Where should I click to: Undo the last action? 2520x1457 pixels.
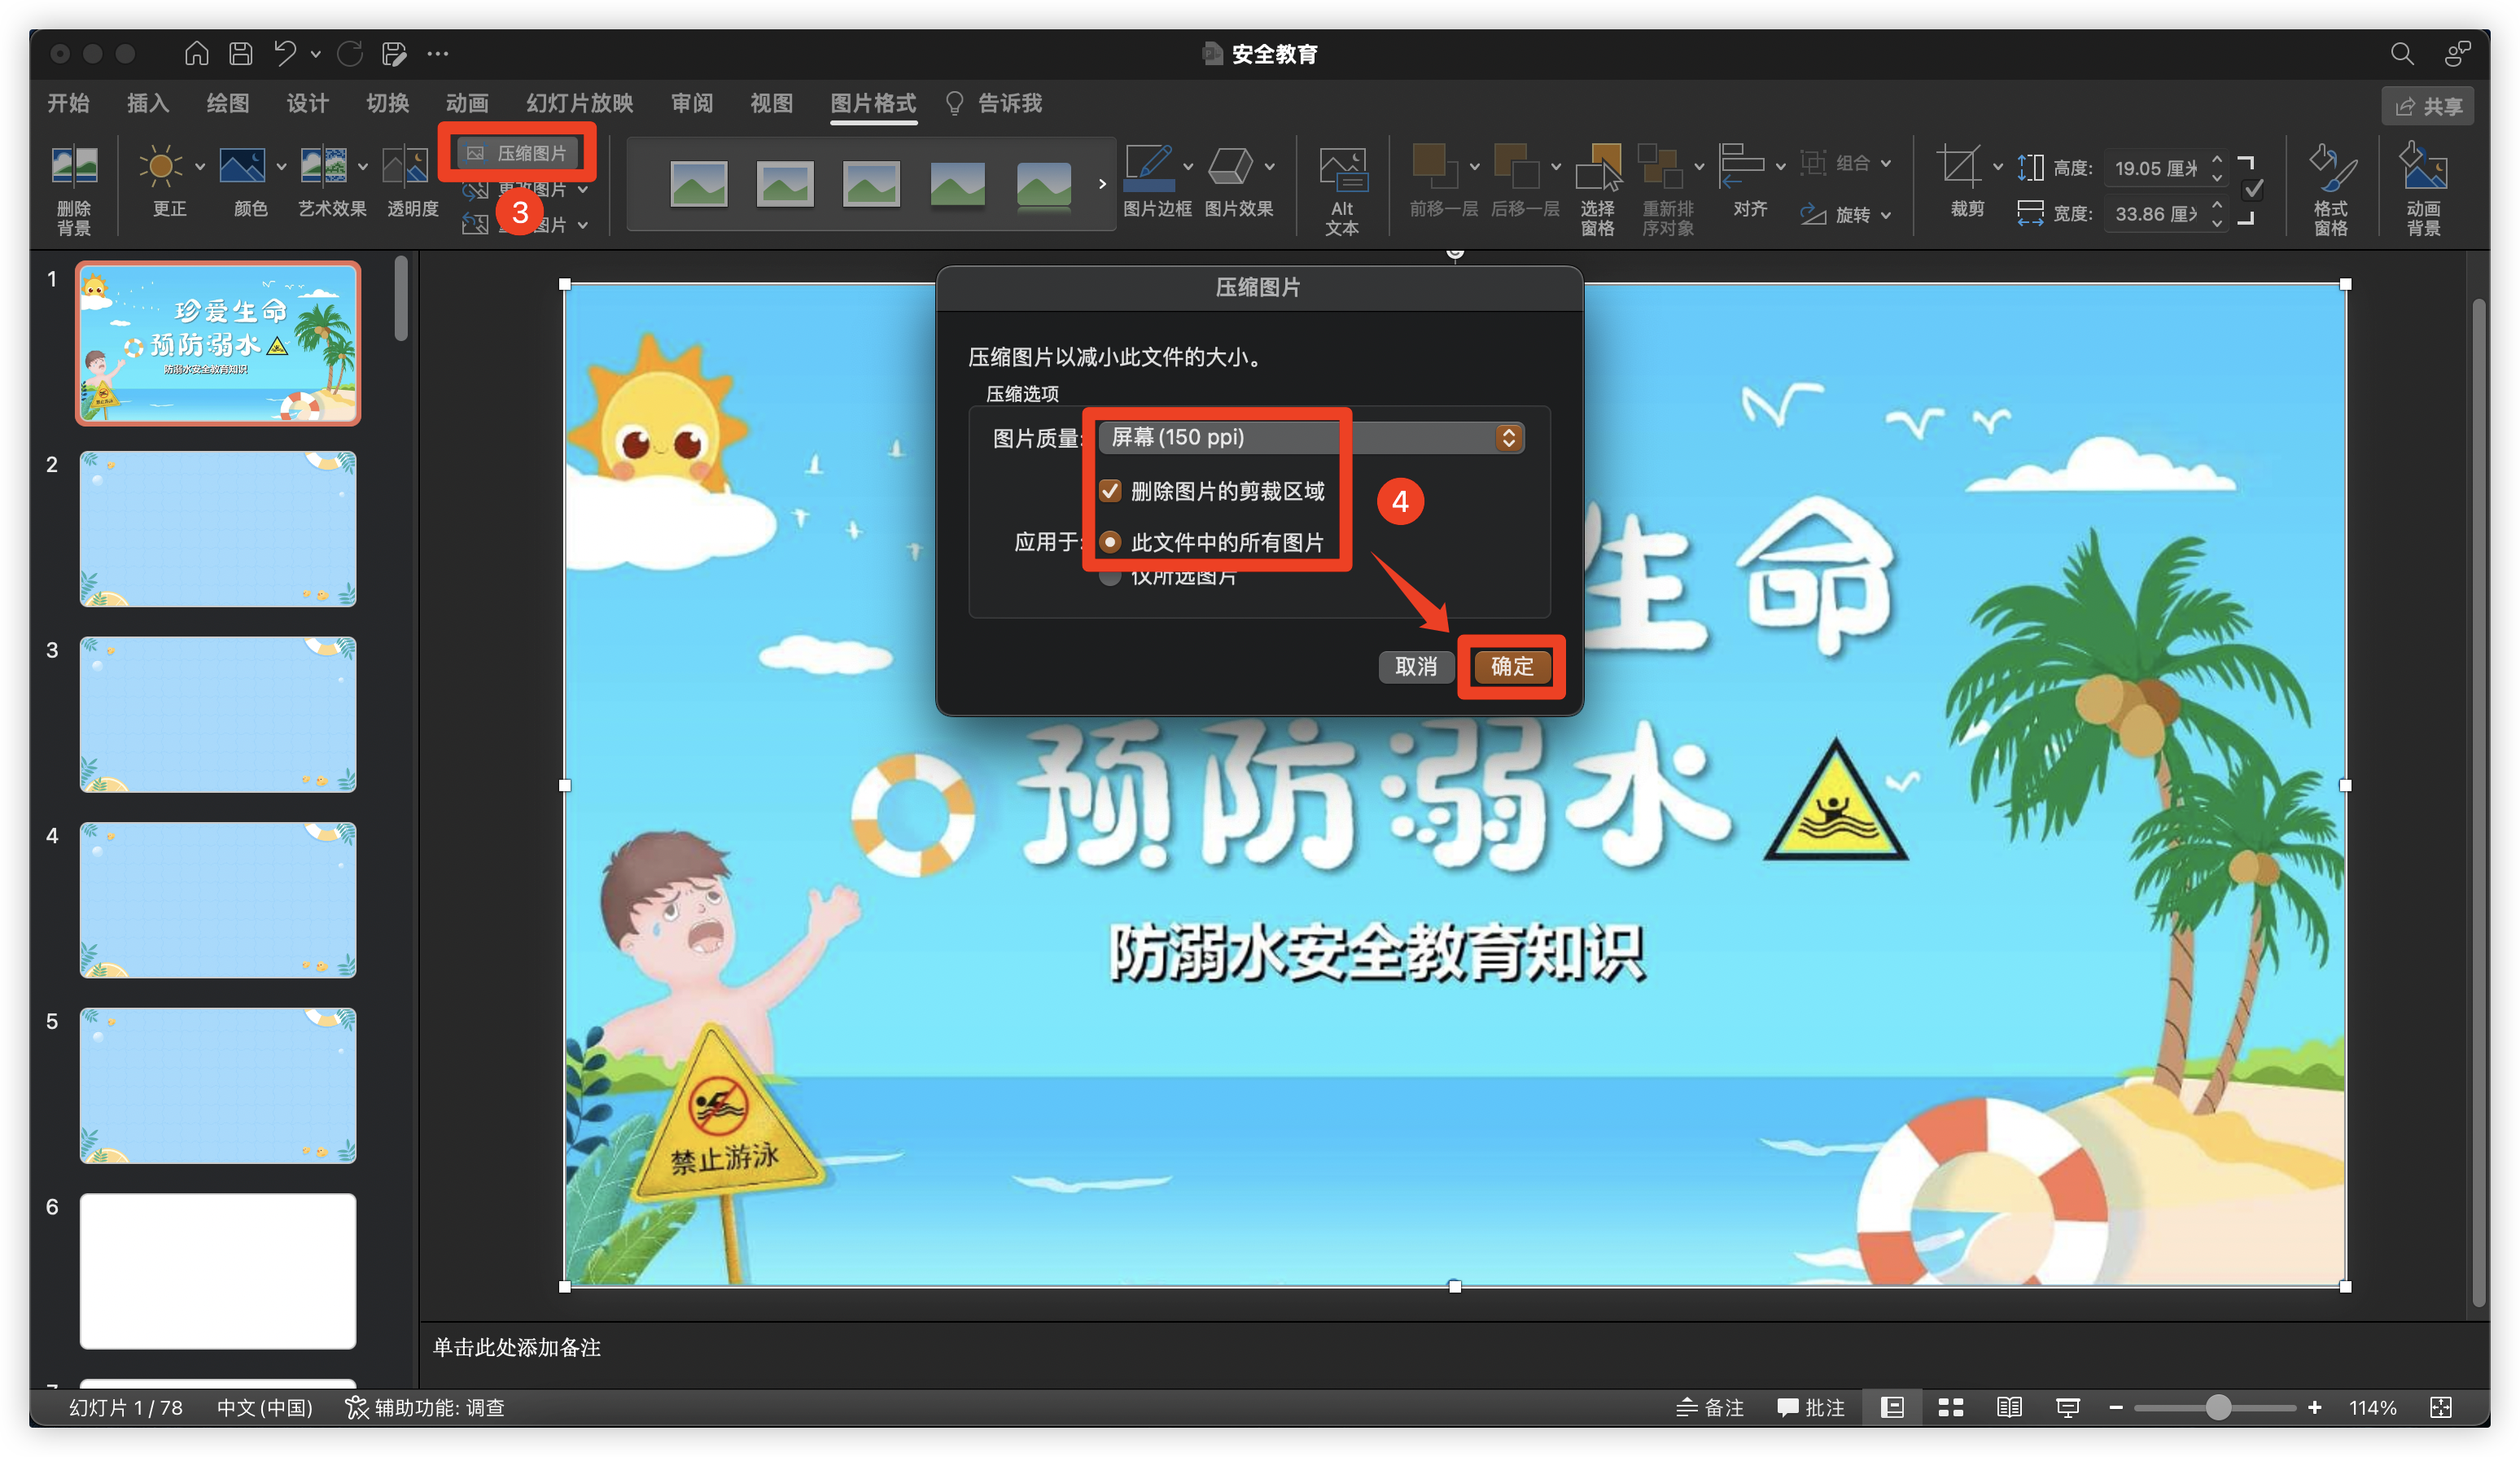(285, 53)
